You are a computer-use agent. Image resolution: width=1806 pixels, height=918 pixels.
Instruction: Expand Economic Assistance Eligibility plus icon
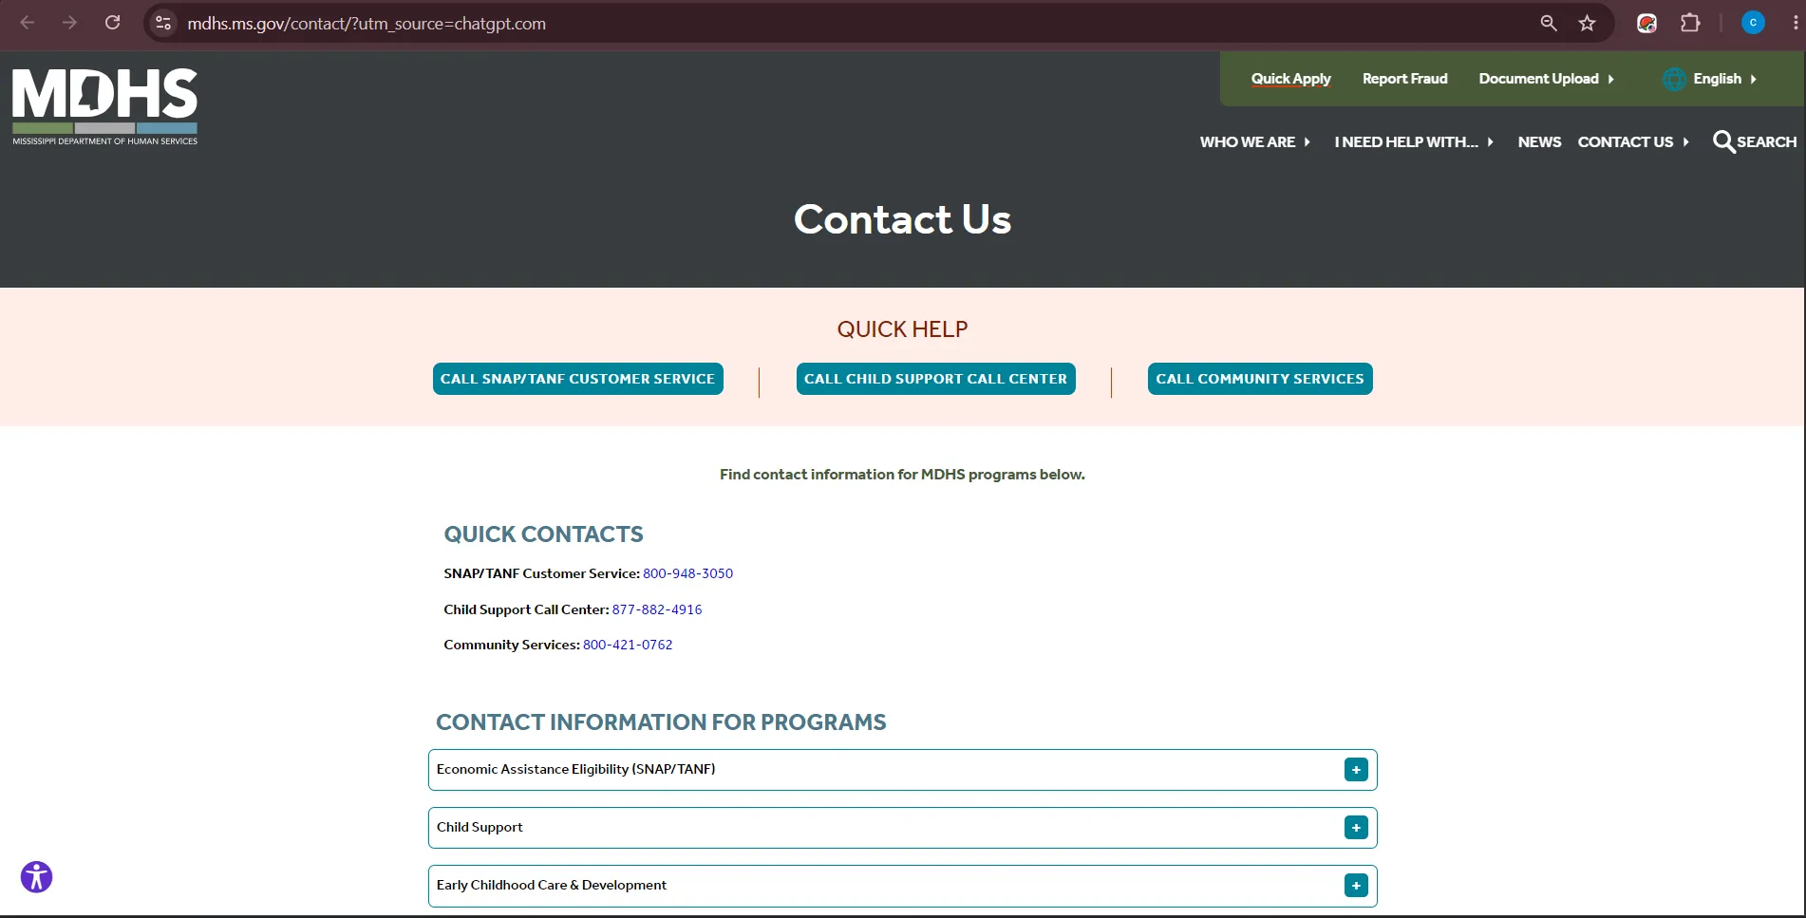pyautogui.click(x=1356, y=770)
